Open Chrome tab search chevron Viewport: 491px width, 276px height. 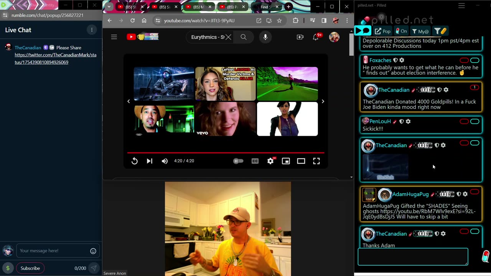coord(109,7)
